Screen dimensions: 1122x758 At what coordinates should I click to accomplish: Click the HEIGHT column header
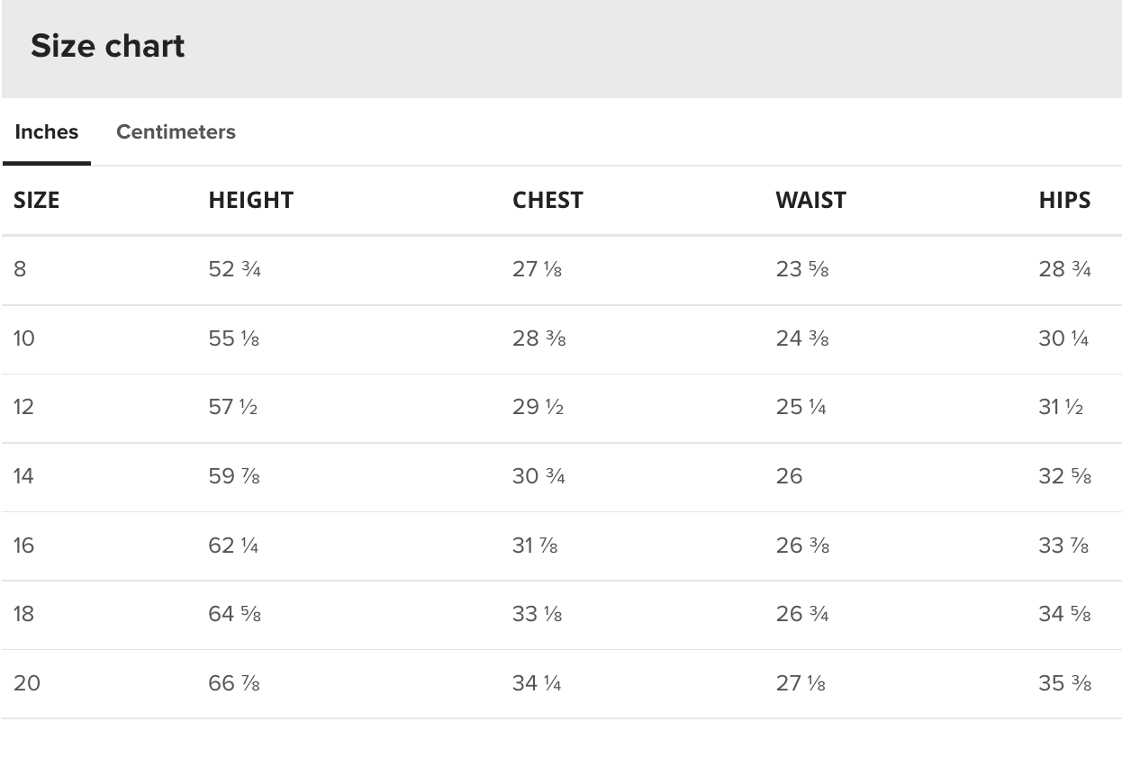point(251,200)
